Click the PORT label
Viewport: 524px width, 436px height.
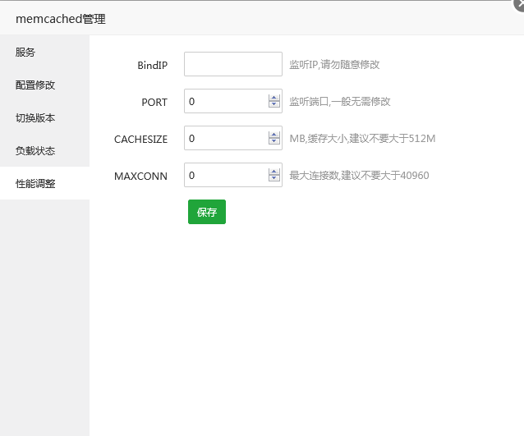tap(154, 103)
